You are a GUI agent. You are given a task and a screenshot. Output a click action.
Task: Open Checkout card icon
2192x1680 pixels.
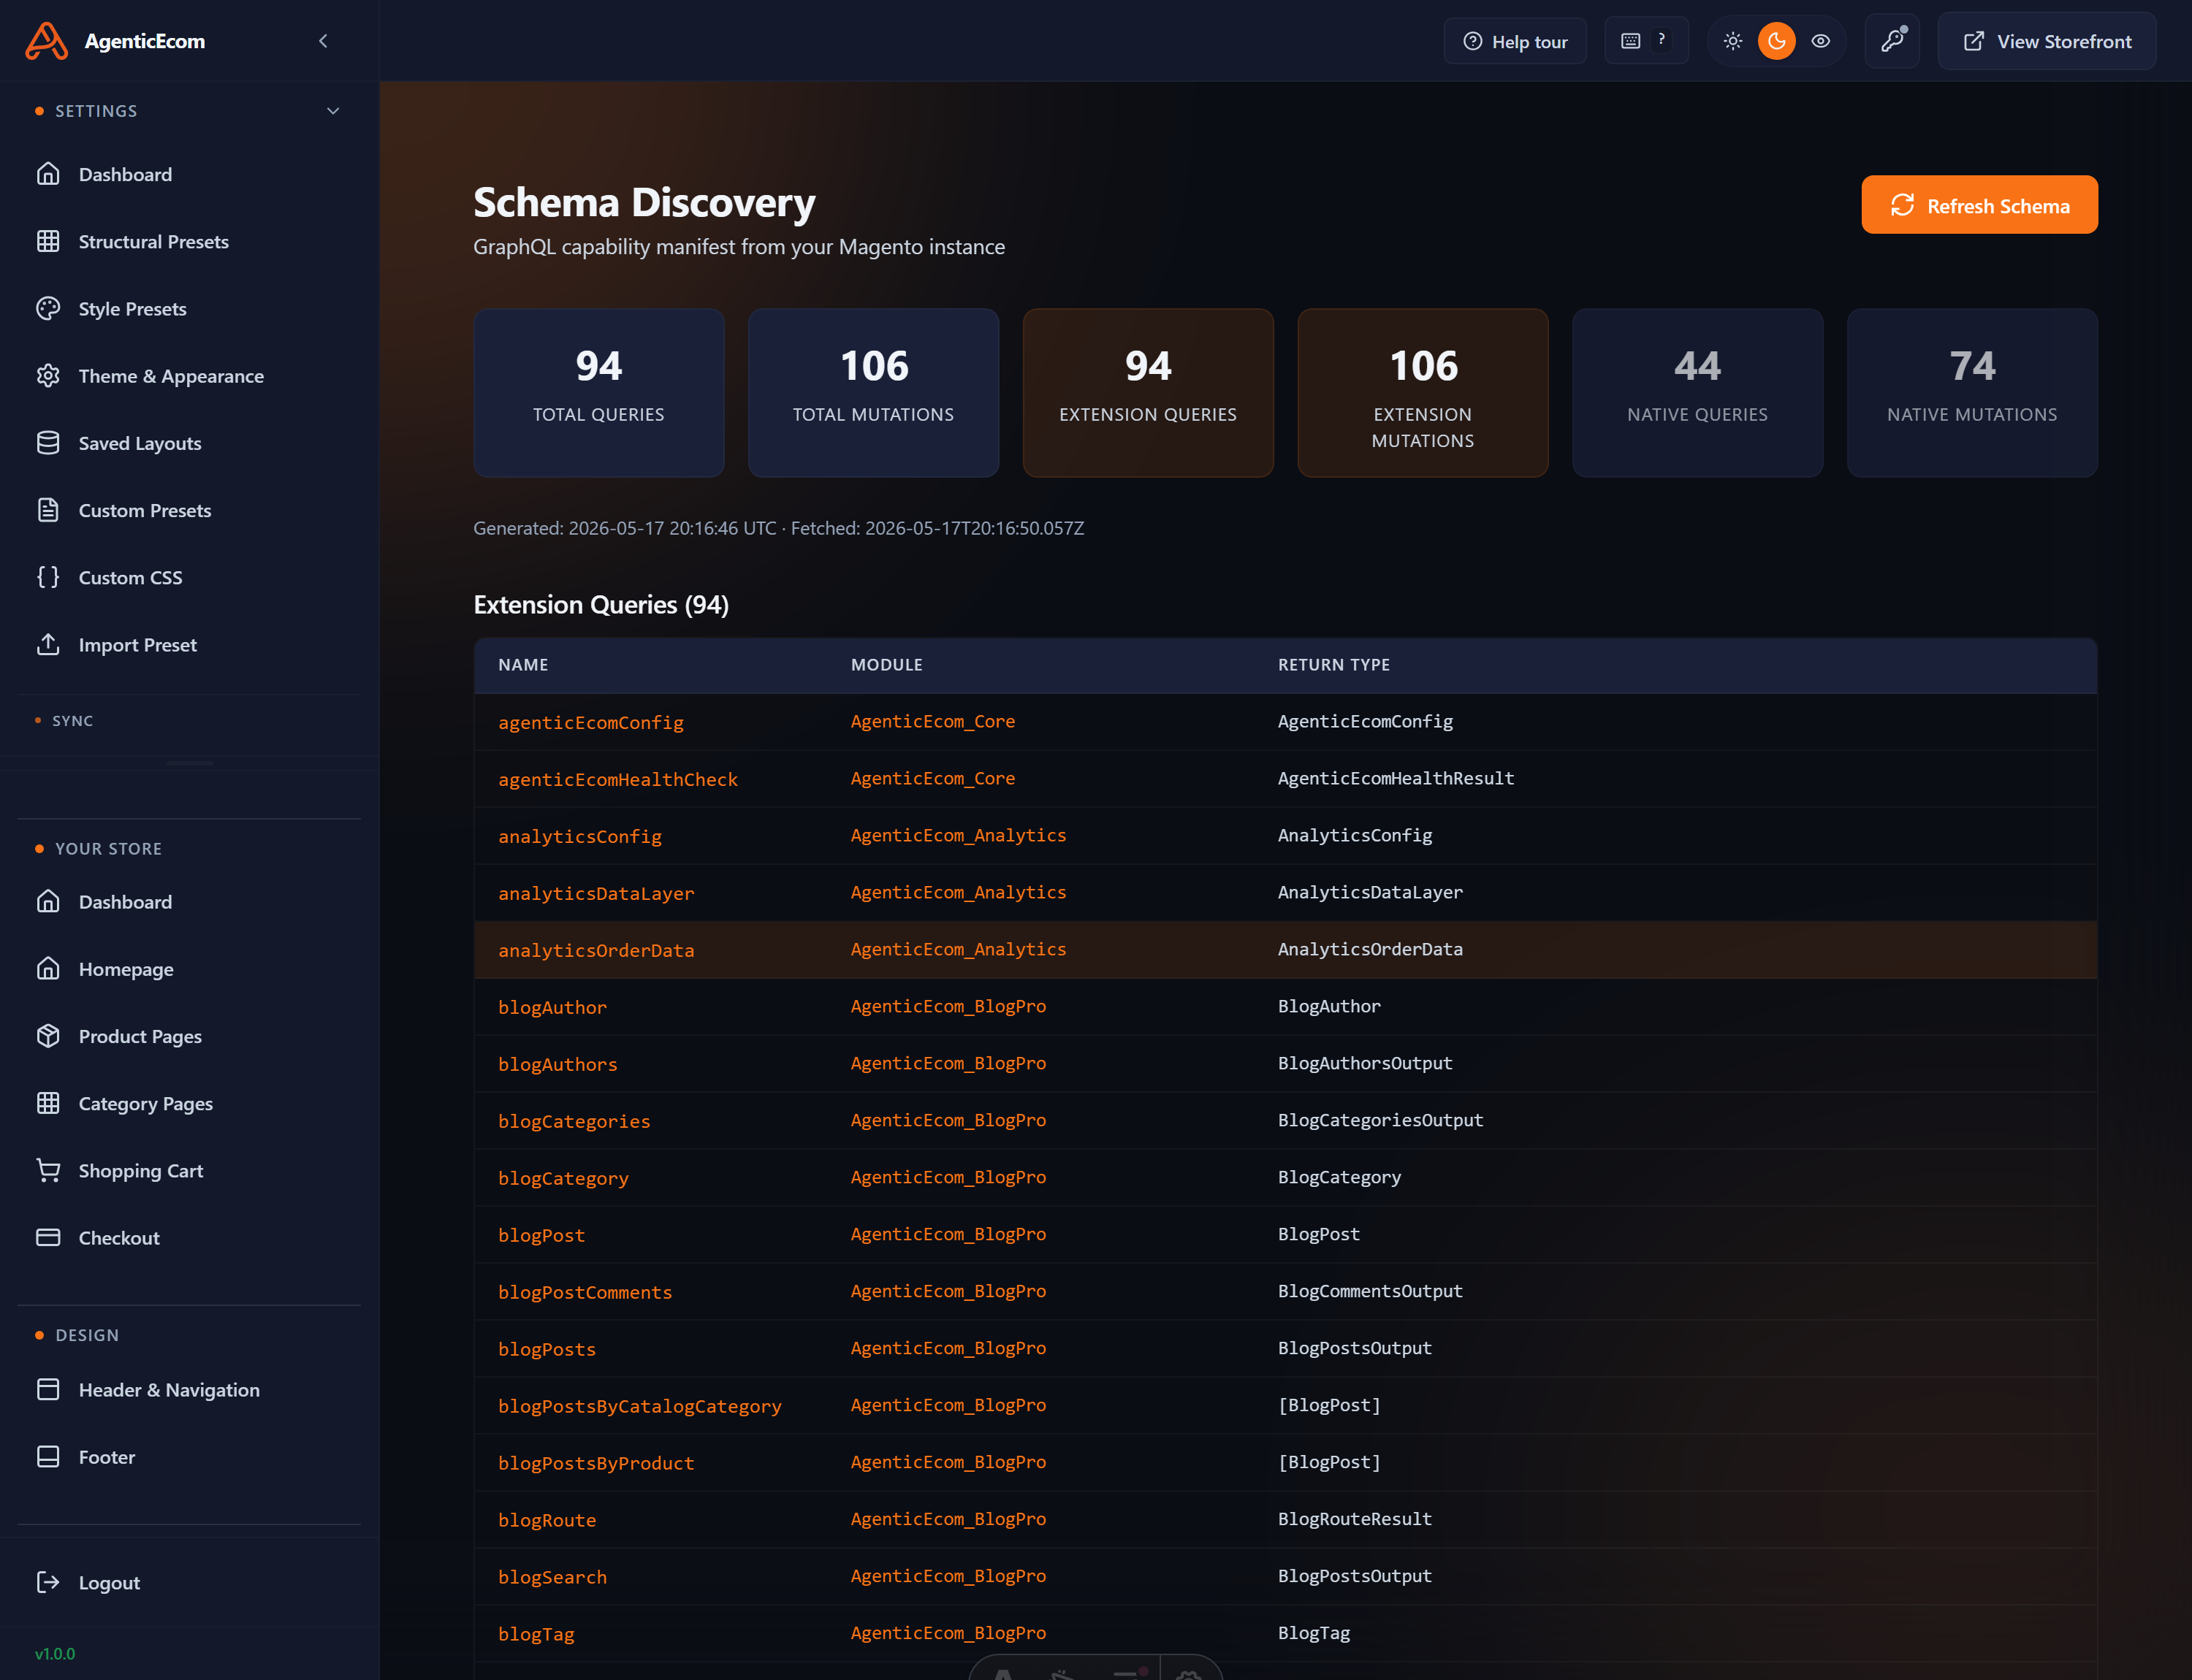pos(48,1237)
